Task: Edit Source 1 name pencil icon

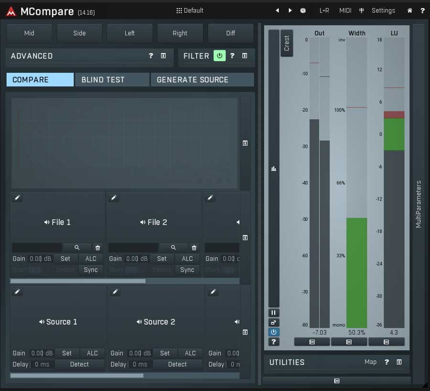Action: coord(17,292)
